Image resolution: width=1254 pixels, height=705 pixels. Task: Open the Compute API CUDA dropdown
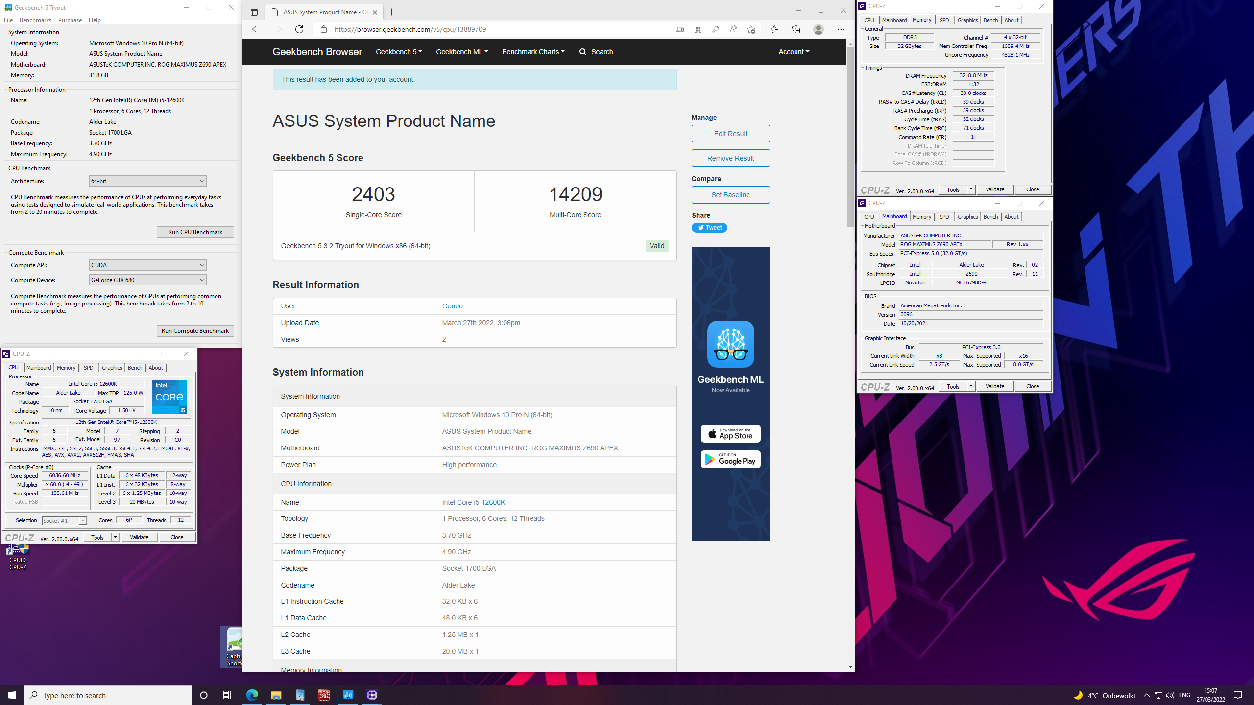tap(147, 265)
